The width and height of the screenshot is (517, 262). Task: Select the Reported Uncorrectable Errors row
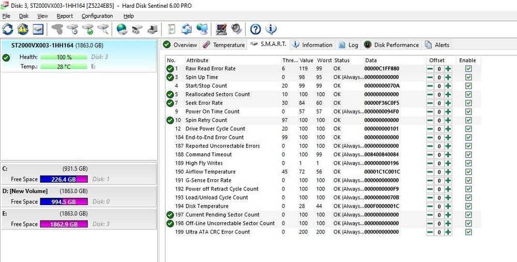(x=323, y=146)
